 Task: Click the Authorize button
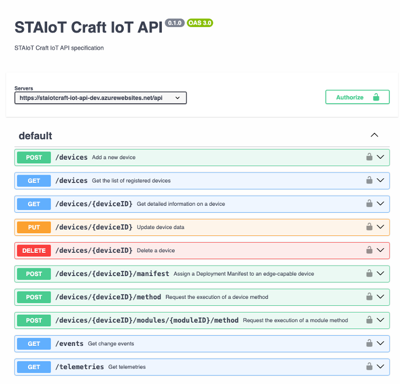[357, 97]
